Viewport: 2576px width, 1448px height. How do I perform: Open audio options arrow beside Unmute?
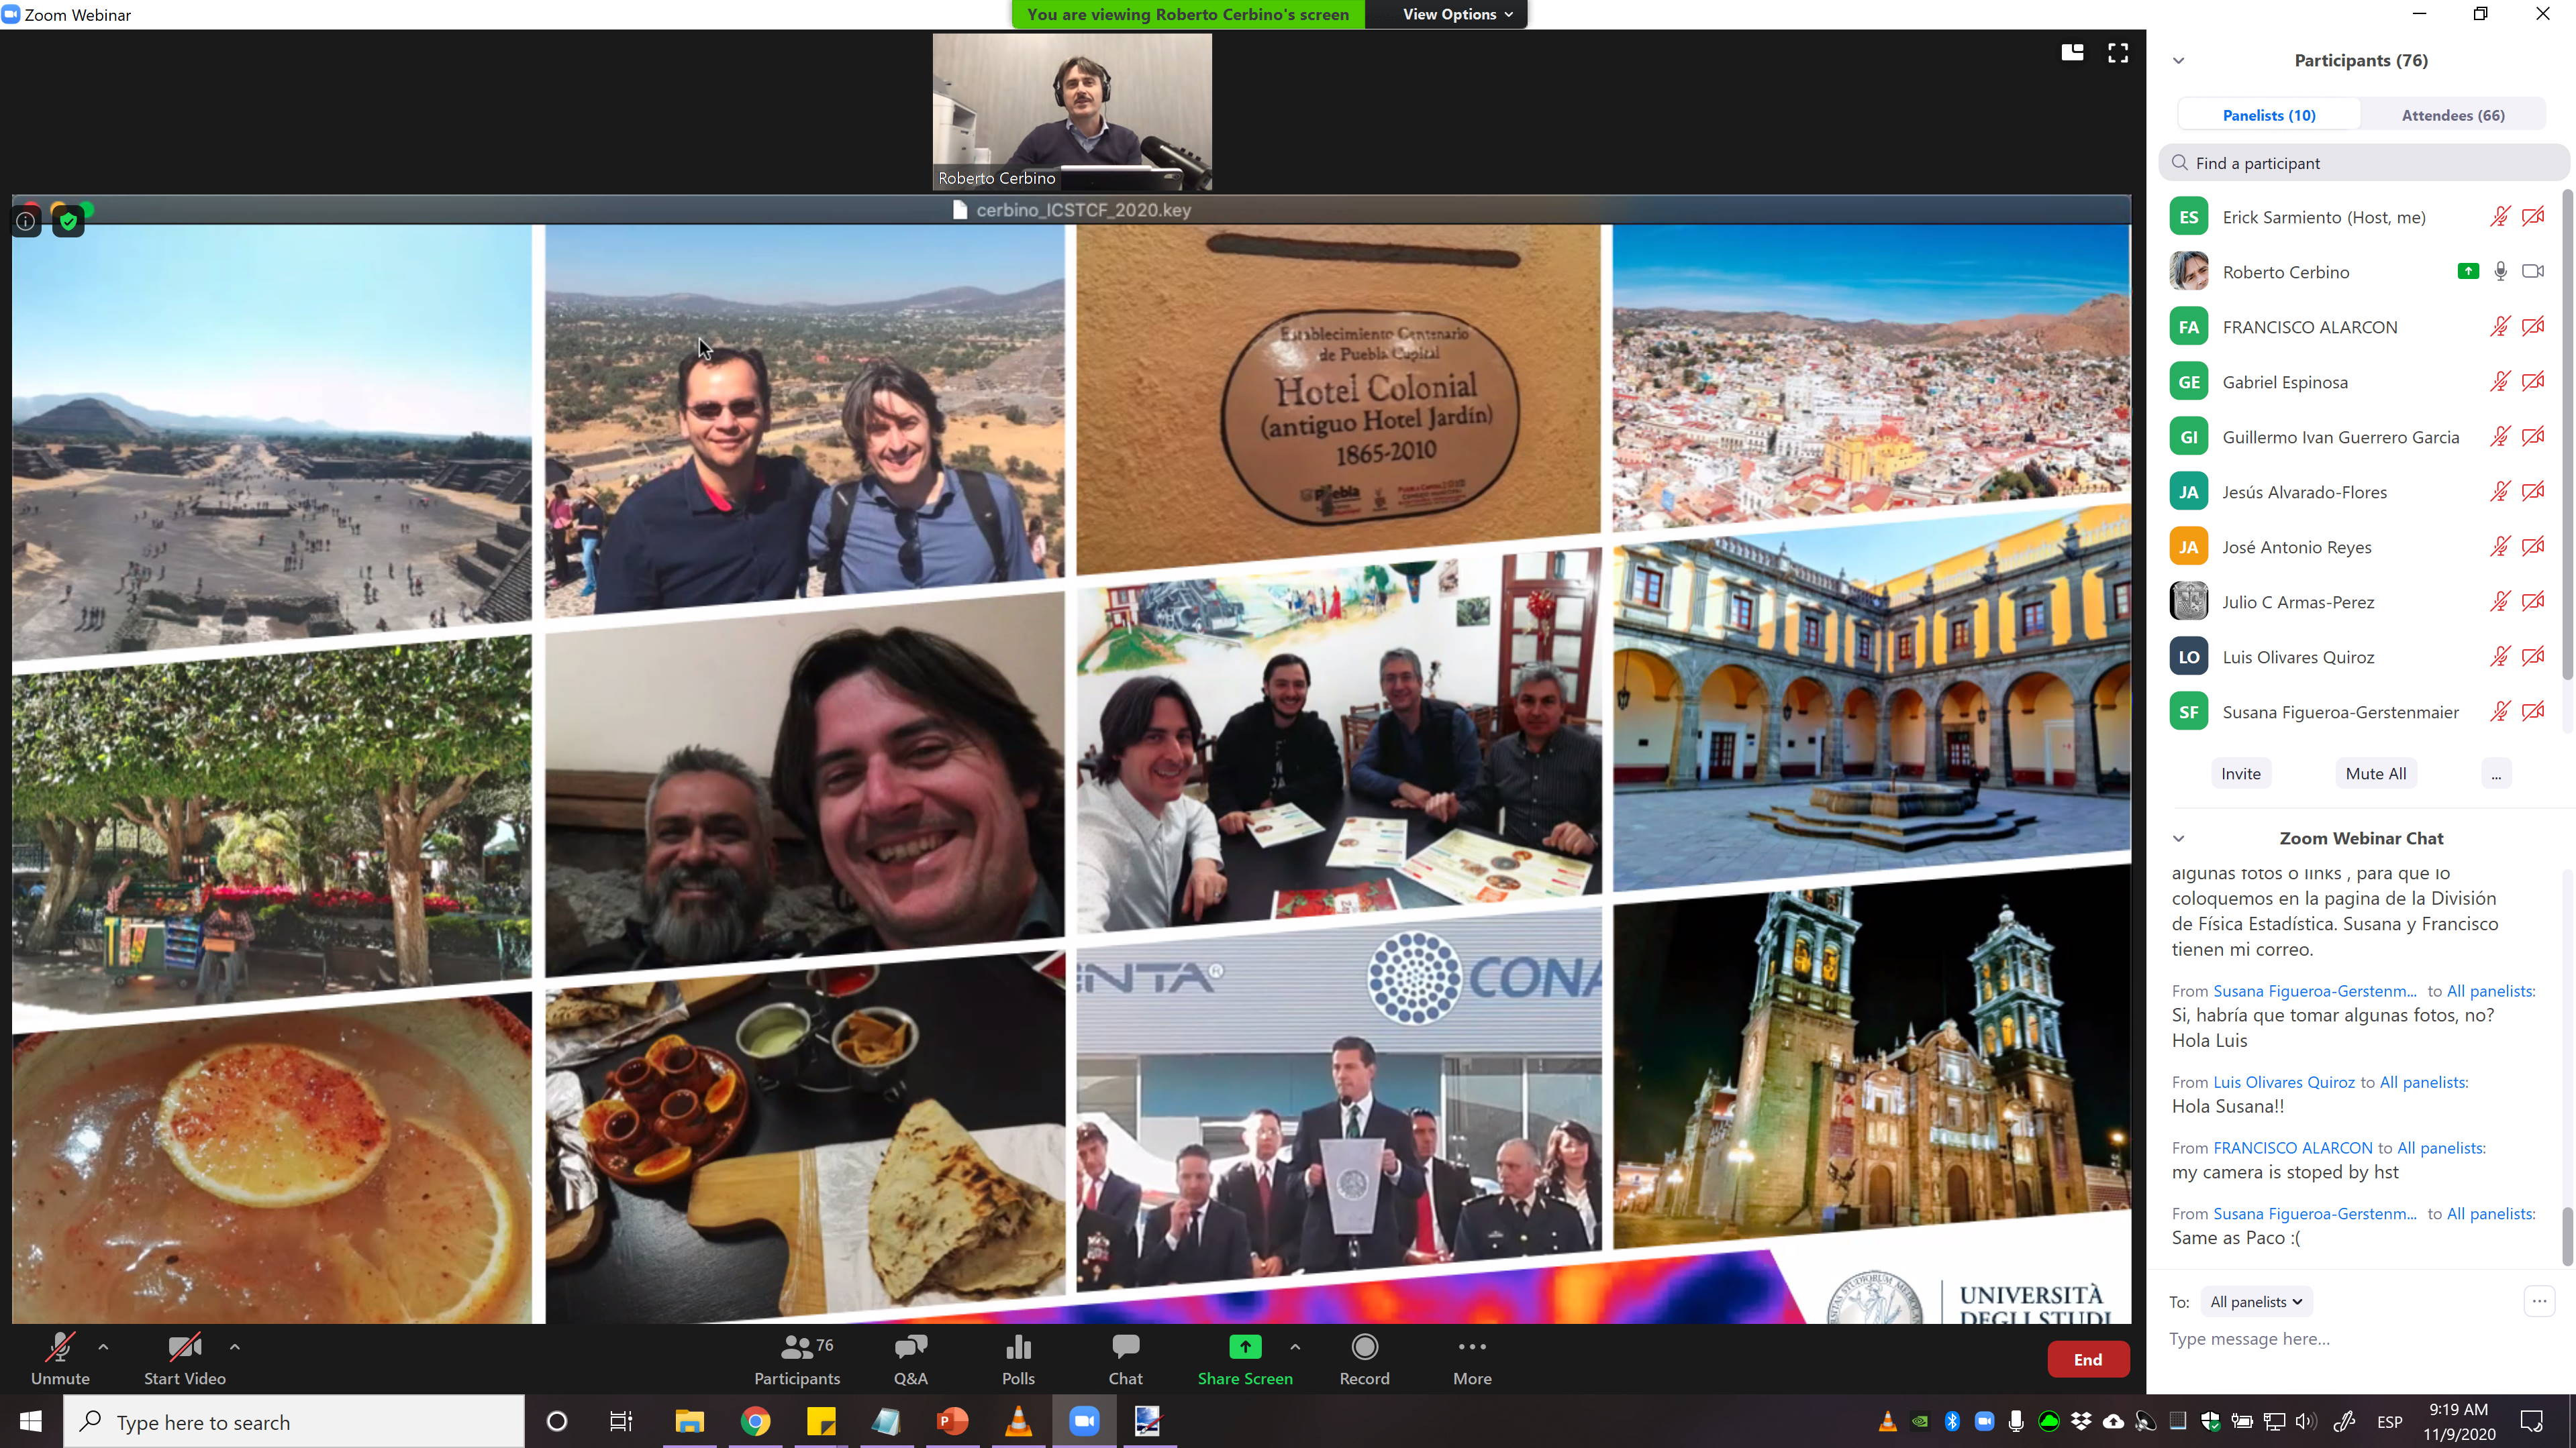pos(103,1347)
